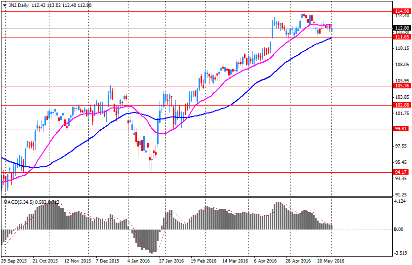Click the 0.00 MACD zero level label

coord(399,229)
